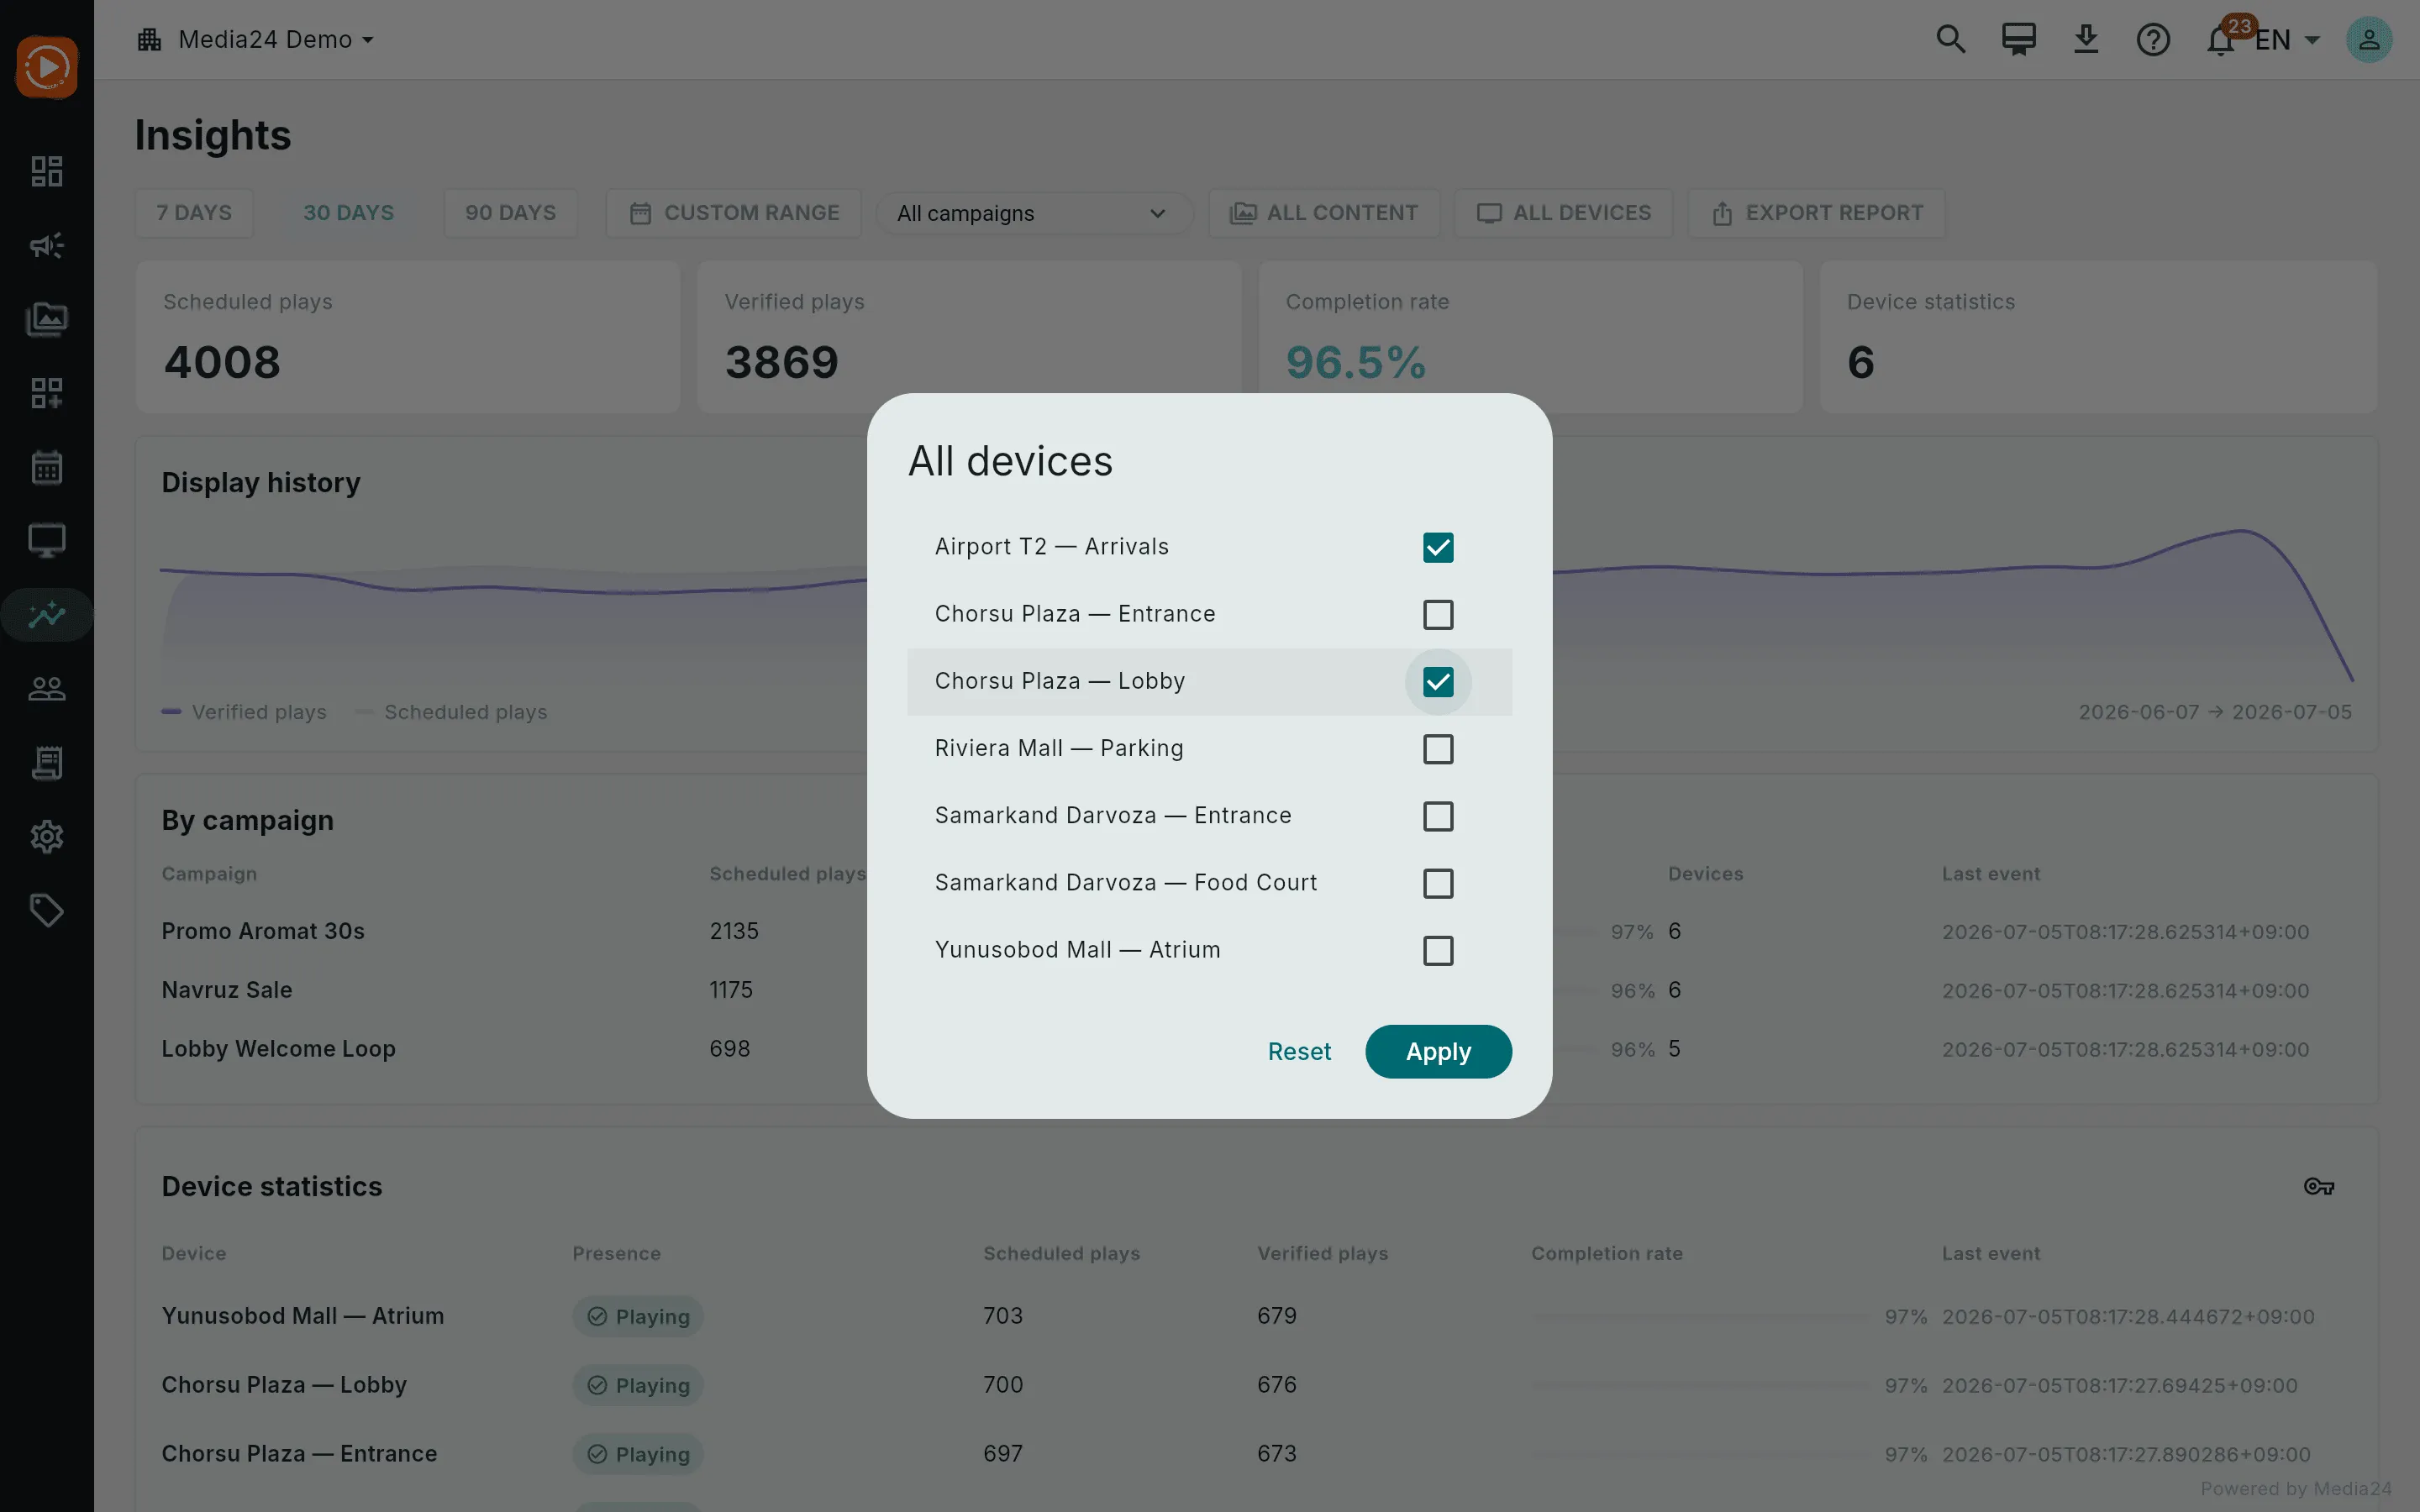This screenshot has height=1512, width=2420.
Task: Expand the All campaigns dropdown
Action: pyautogui.click(x=1034, y=213)
